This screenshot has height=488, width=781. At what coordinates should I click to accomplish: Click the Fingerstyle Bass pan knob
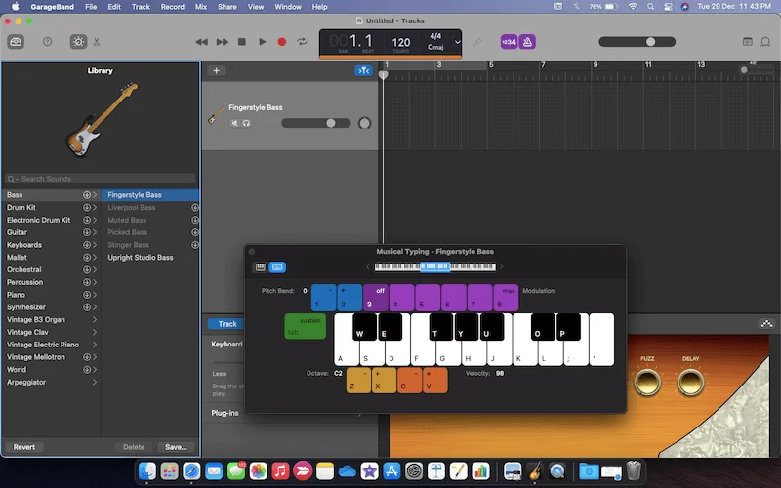tap(364, 123)
